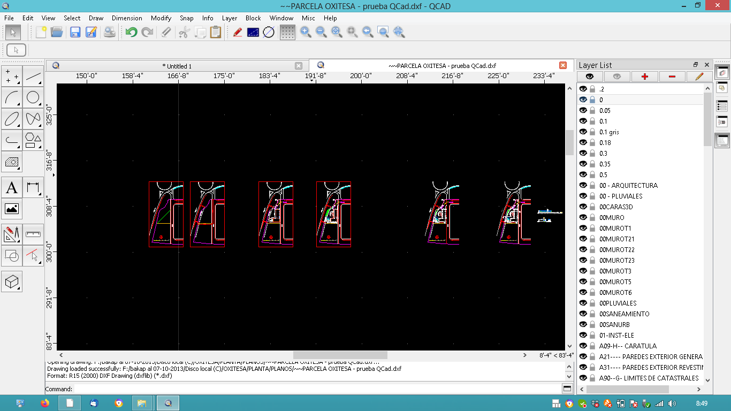Viewport: 731px width, 411px height.
Task: Toggle the lock on layer 0.35
Action: tap(592, 164)
